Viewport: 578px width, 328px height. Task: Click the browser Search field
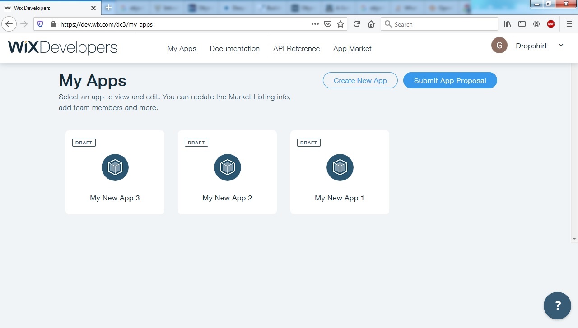tap(439, 24)
